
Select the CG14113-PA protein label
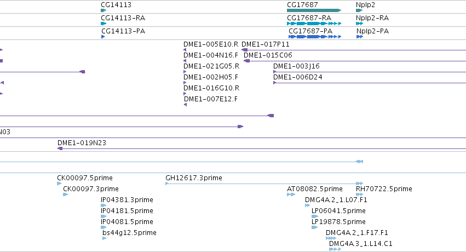pyautogui.click(x=123, y=31)
